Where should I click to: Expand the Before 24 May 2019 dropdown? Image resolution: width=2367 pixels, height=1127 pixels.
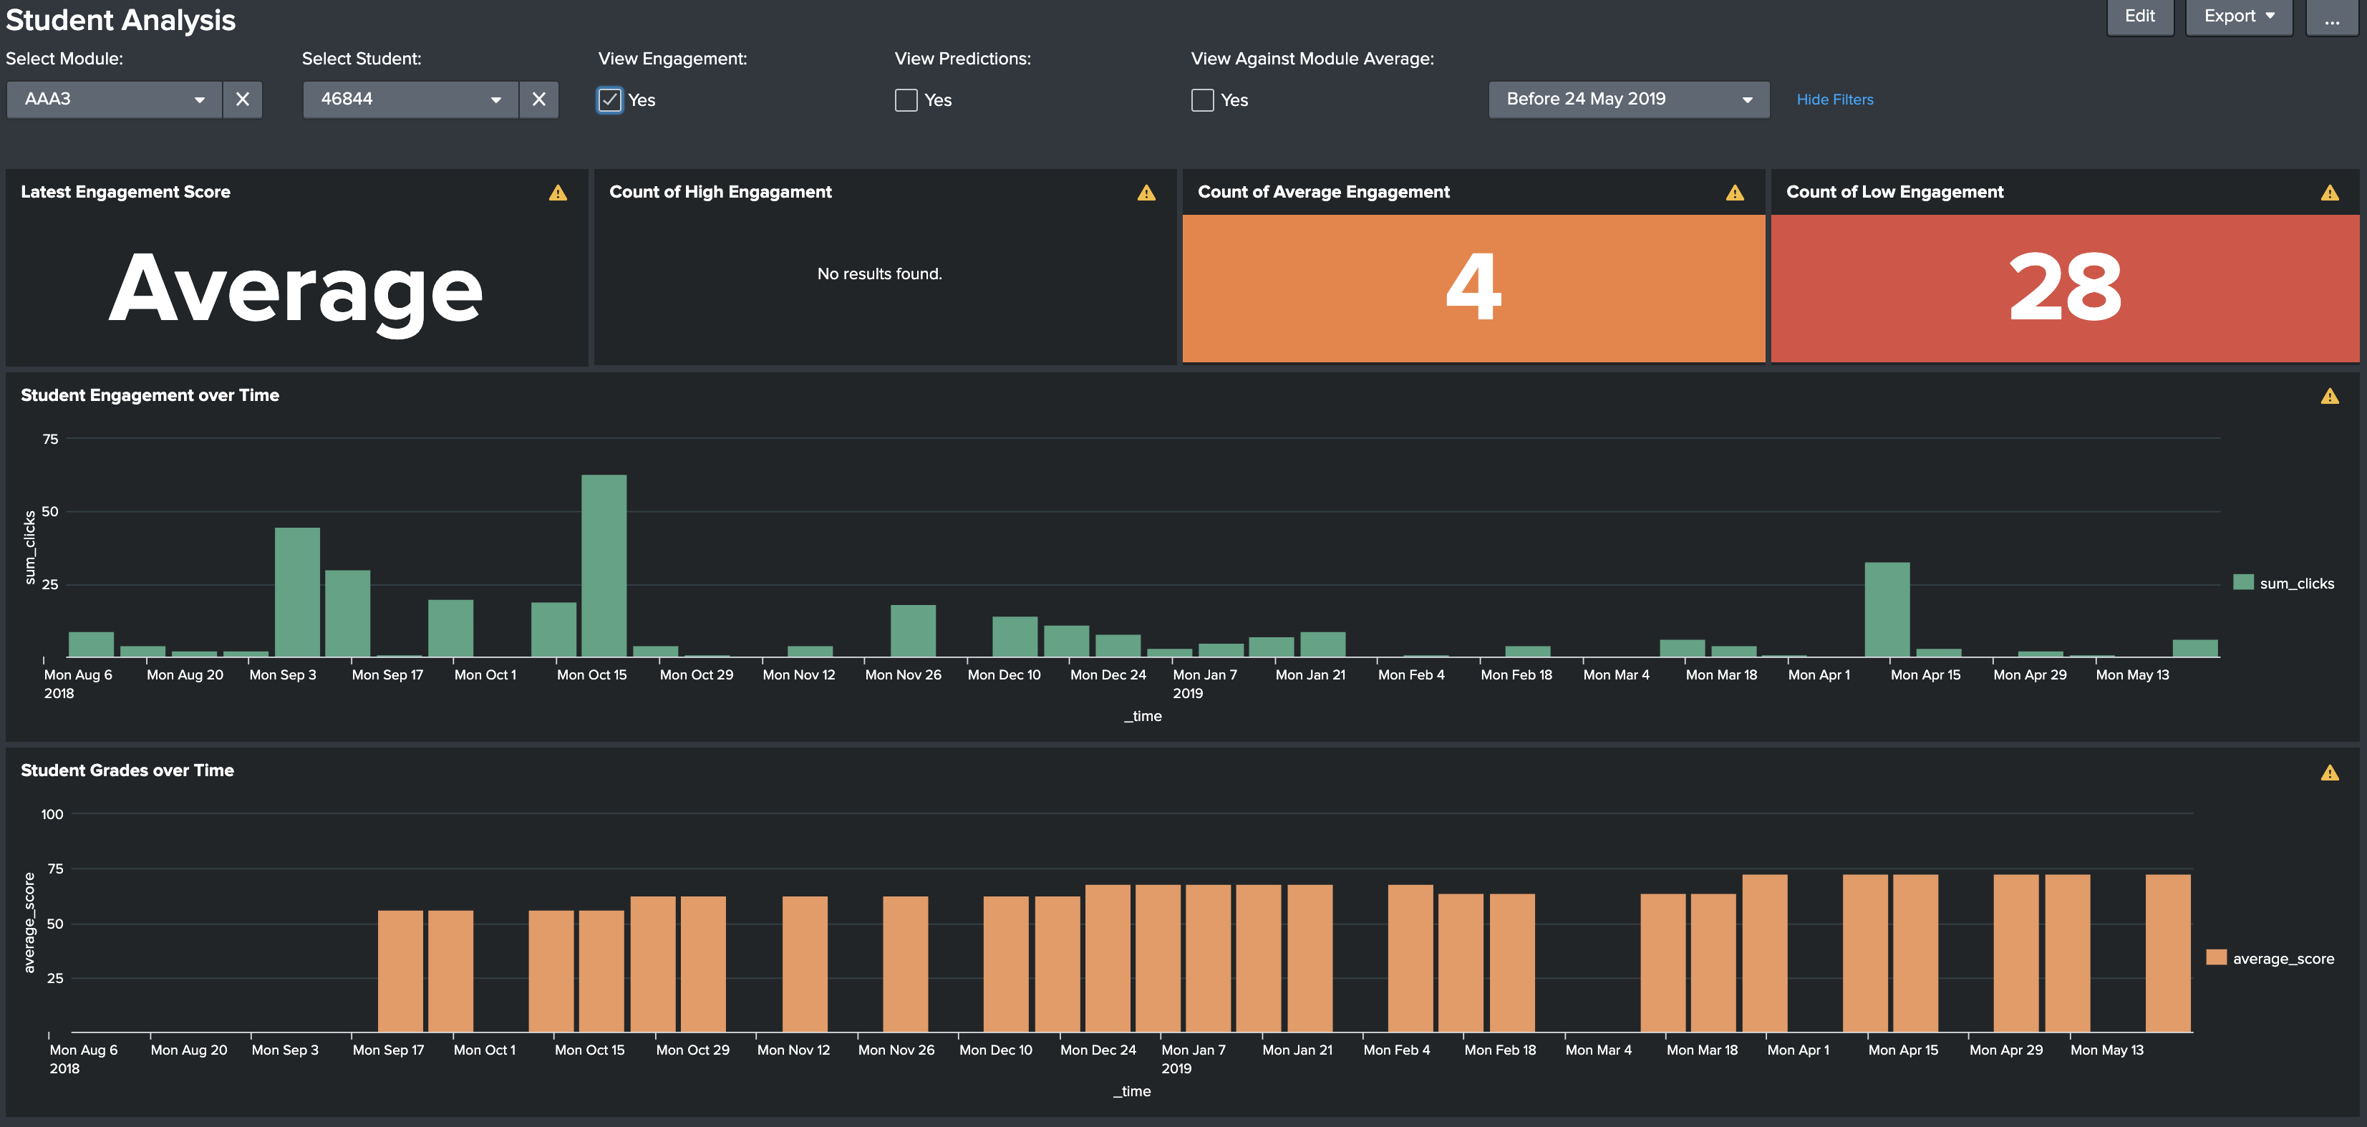click(x=1628, y=100)
